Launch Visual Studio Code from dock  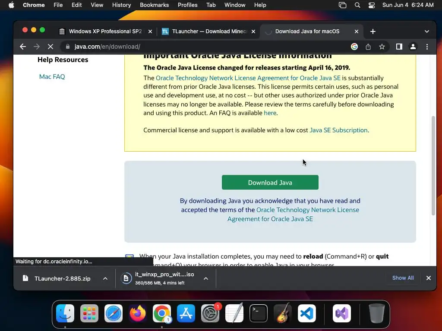coord(307,313)
